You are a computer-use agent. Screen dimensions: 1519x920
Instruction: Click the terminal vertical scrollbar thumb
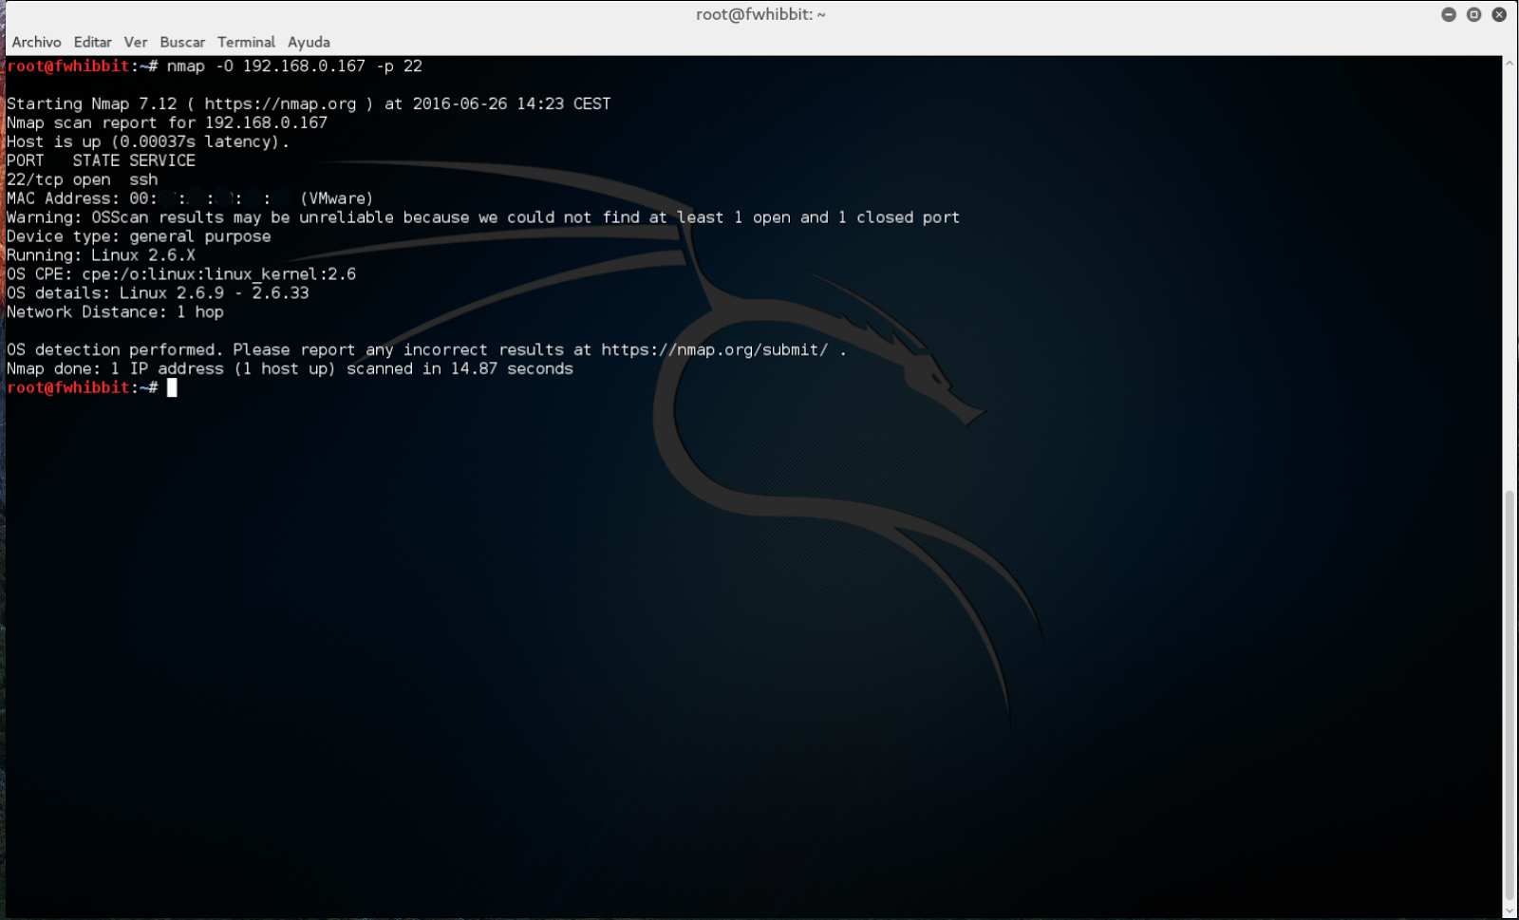point(1510,693)
